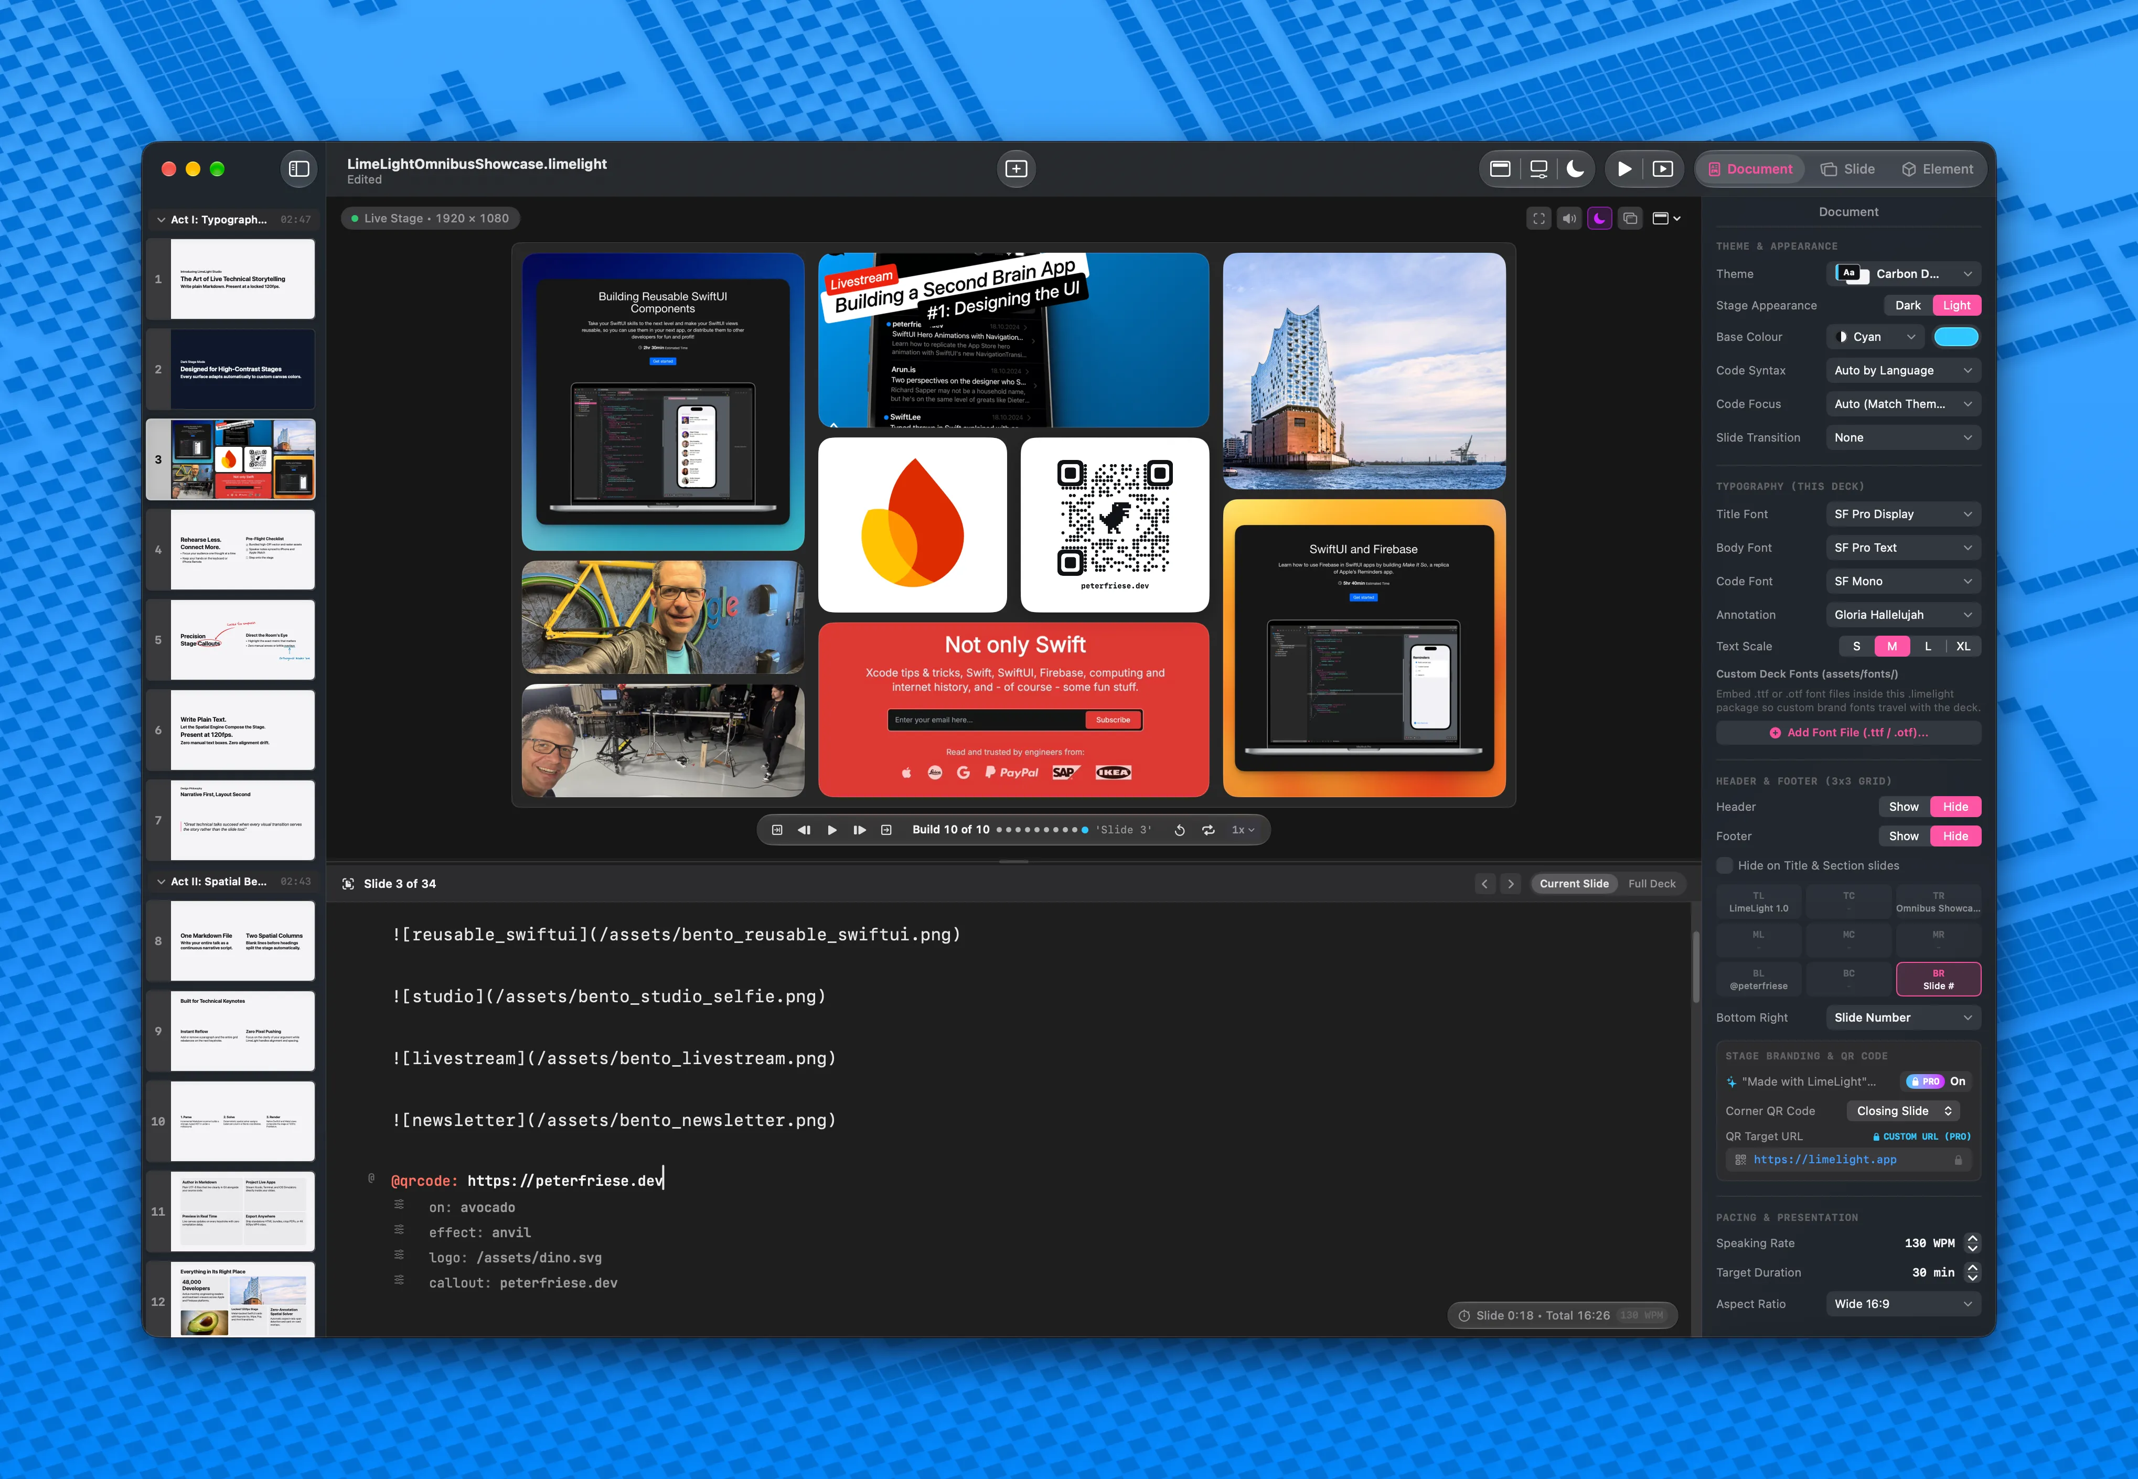Open the presenter display settings icon
Screen dimensions: 2138x1479
click(1538, 169)
